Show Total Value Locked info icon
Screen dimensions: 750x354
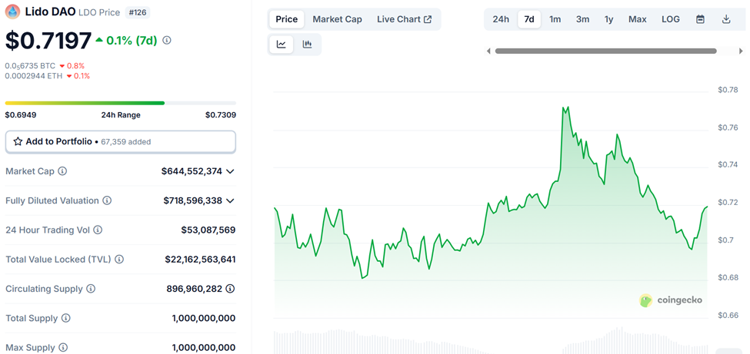119,260
